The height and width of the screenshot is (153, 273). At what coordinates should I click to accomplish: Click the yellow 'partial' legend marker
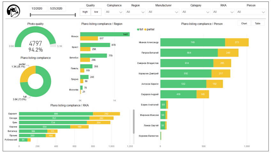click(146, 29)
